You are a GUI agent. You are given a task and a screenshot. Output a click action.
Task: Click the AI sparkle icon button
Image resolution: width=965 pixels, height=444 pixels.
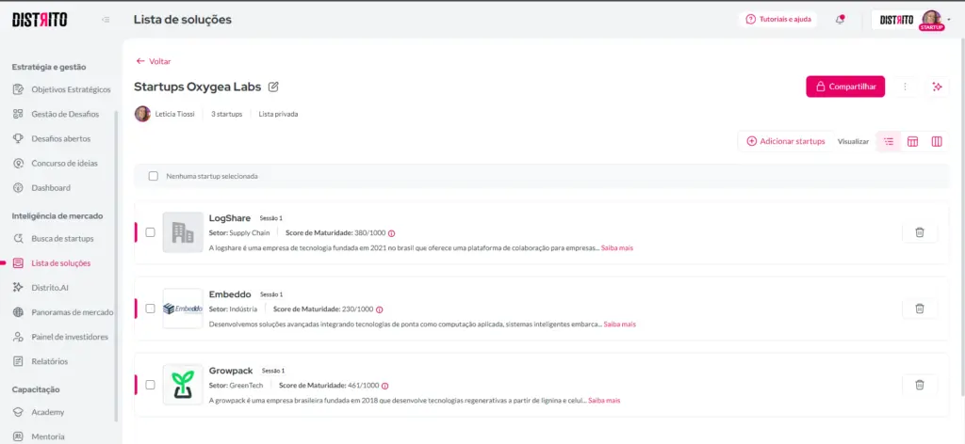tap(938, 87)
